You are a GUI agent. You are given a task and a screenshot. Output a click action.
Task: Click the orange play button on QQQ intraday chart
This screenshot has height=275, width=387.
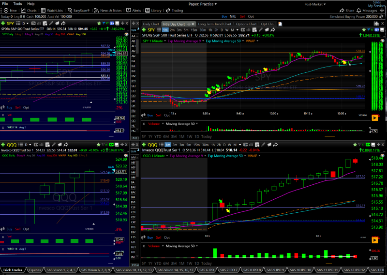click(x=374, y=240)
